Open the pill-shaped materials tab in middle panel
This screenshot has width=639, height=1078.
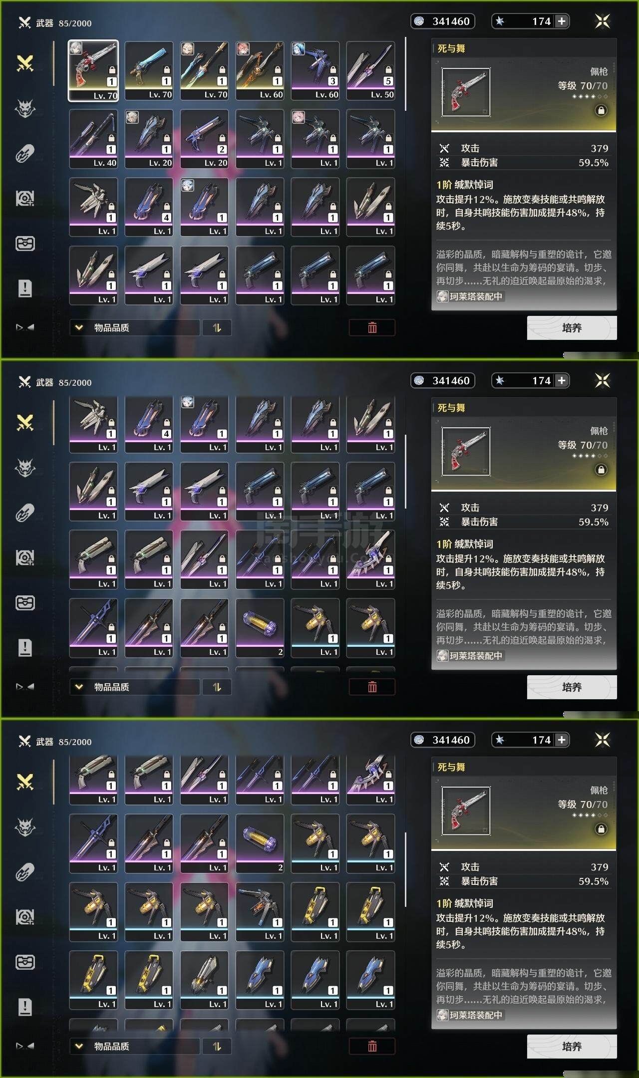click(x=25, y=513)
